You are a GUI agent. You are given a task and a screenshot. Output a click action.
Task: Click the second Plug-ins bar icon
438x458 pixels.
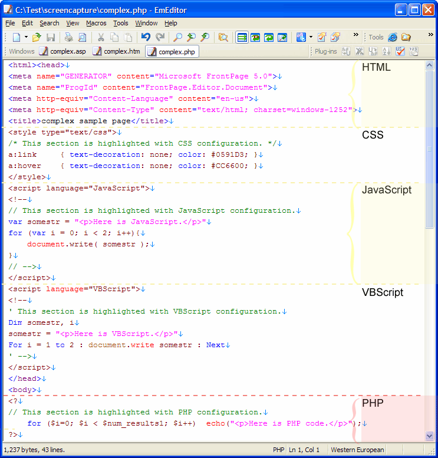point(360,52)
